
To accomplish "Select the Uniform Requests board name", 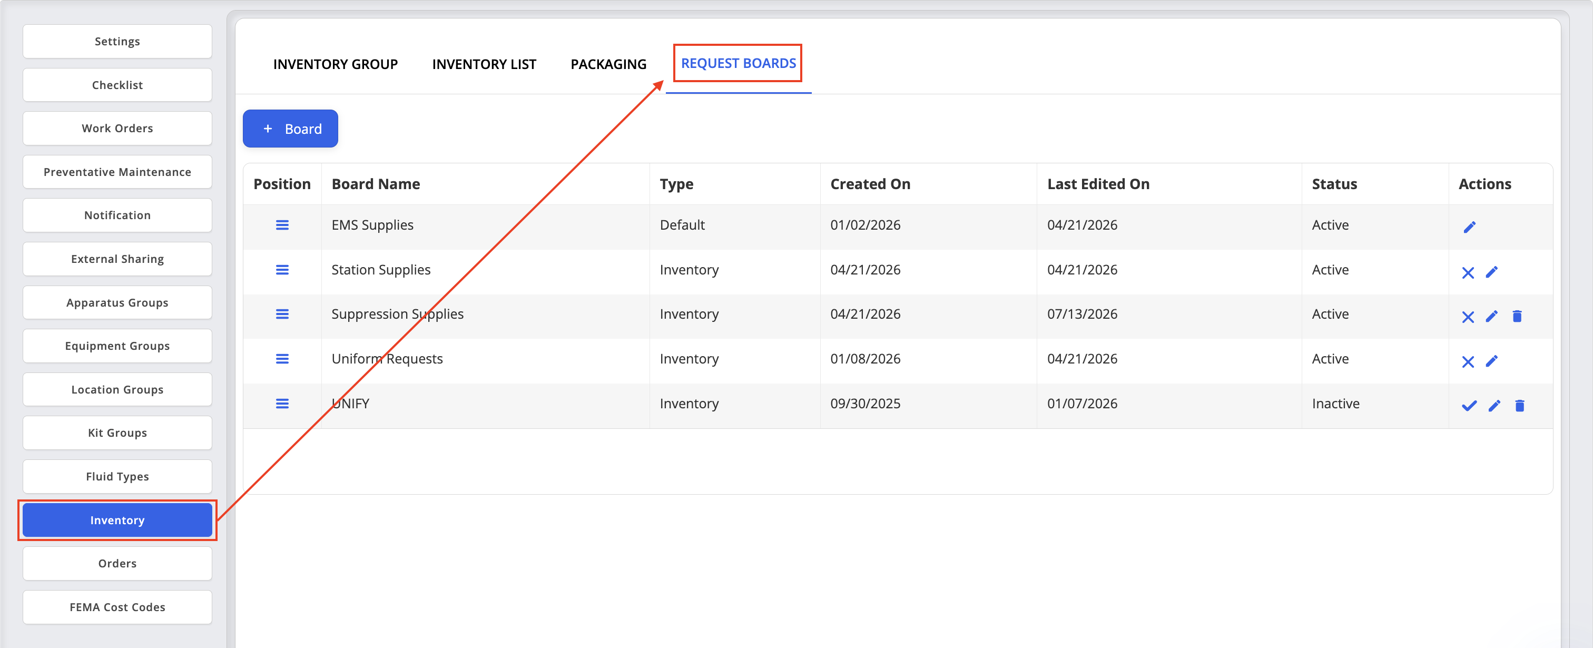I will click(387, 359).
